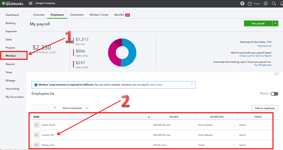
Task: Click the STATUS column header
Action: (258, 117)
